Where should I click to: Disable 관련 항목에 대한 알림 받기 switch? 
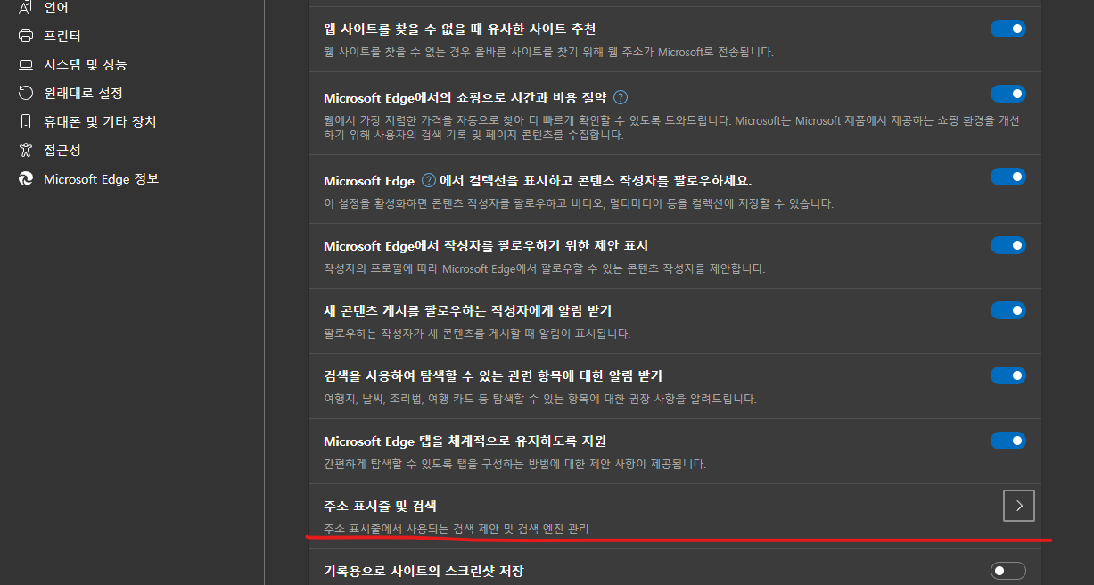point(1008,375)
